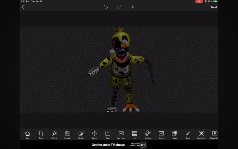Open the Lens Flare tool
This screenshot has width=238, height=149.
click(x=202, y=135)
